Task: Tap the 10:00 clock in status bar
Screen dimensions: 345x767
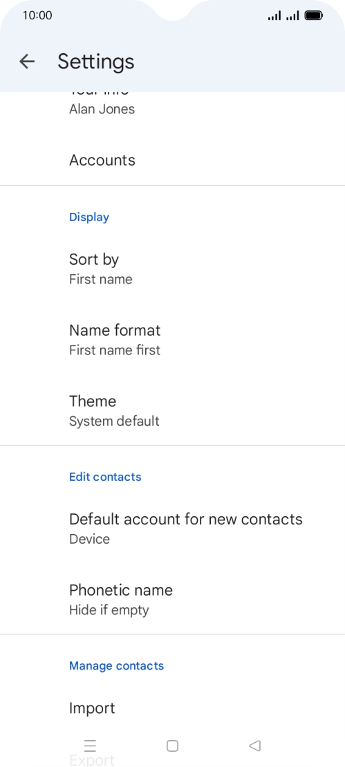Action: tap(37, 16)
